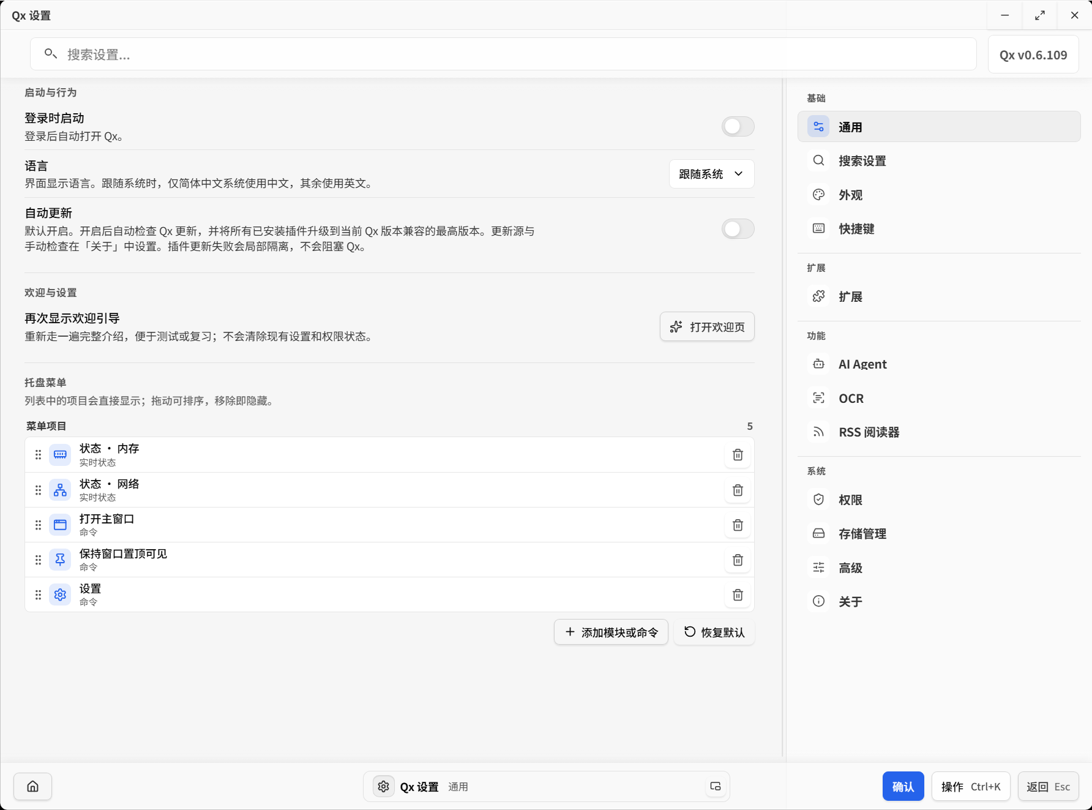1092x810 pixels.
Task: Click 恢复默认 button
Action: coord(714,632)
